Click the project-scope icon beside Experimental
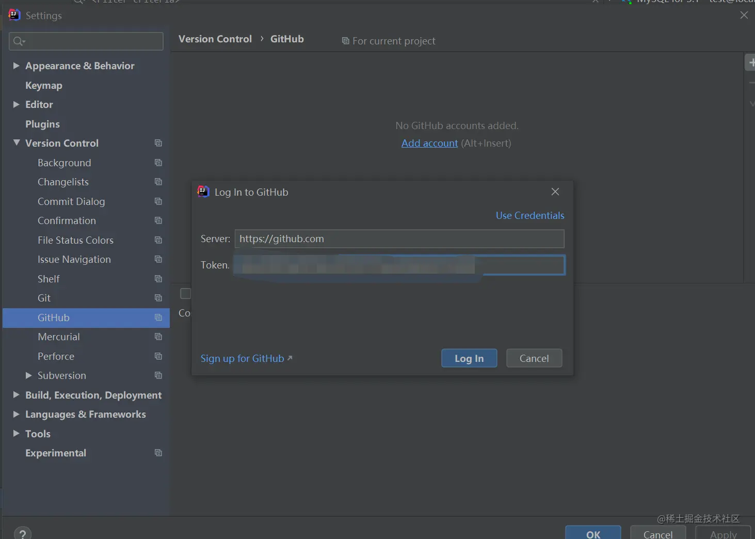This screenshot has width=755, height=539. pyautogui.click(x=158, y=453)
